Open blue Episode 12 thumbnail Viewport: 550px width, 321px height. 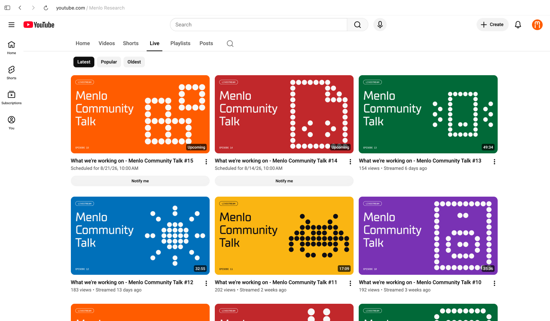point(140,236)
